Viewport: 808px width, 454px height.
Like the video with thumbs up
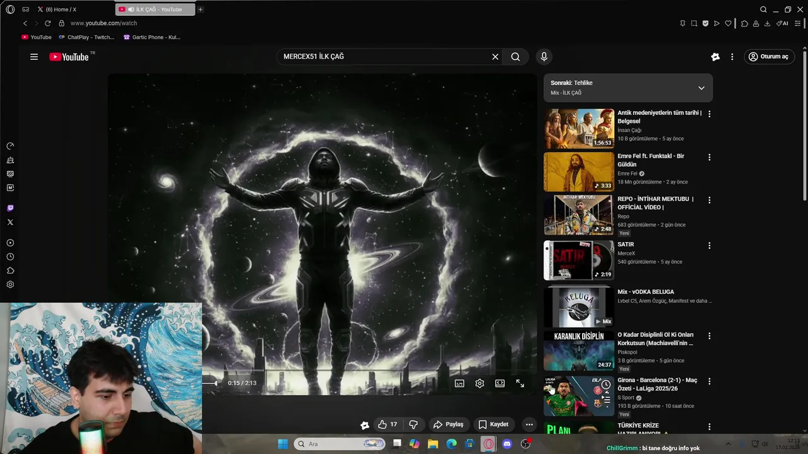[388, 424]
